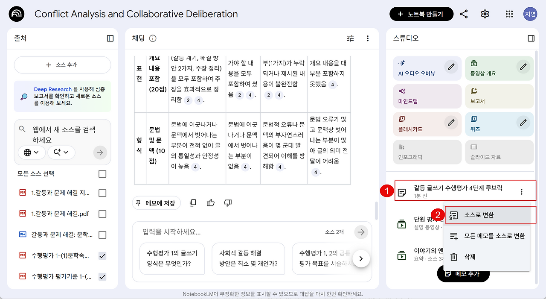Open the settings gear icon

click(485, 14)
